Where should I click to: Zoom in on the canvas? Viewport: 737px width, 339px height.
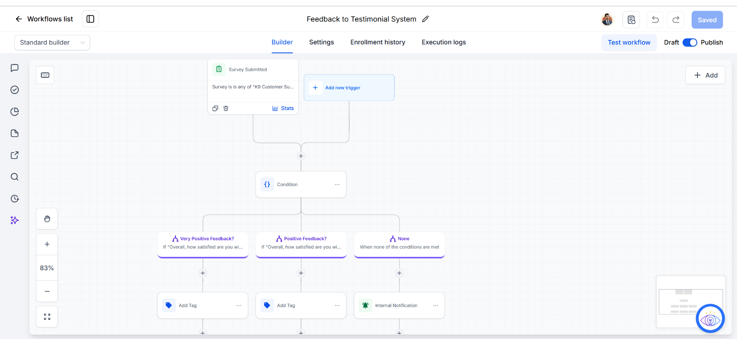click(x=47, y=244)
